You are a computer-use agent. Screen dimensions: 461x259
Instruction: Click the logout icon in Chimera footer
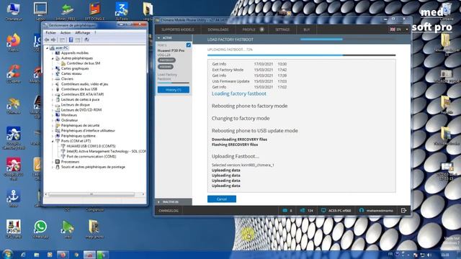click(x=403, y=210)
